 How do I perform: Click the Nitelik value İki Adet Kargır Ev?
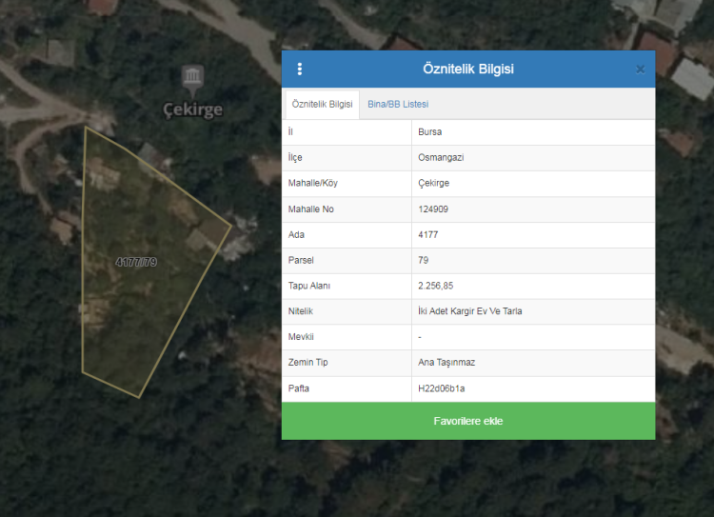pos(469,311)
